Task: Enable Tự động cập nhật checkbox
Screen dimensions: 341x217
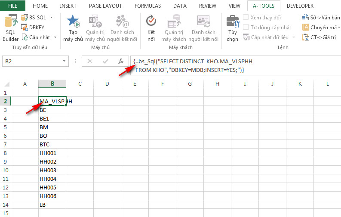Action: point(246,28)
